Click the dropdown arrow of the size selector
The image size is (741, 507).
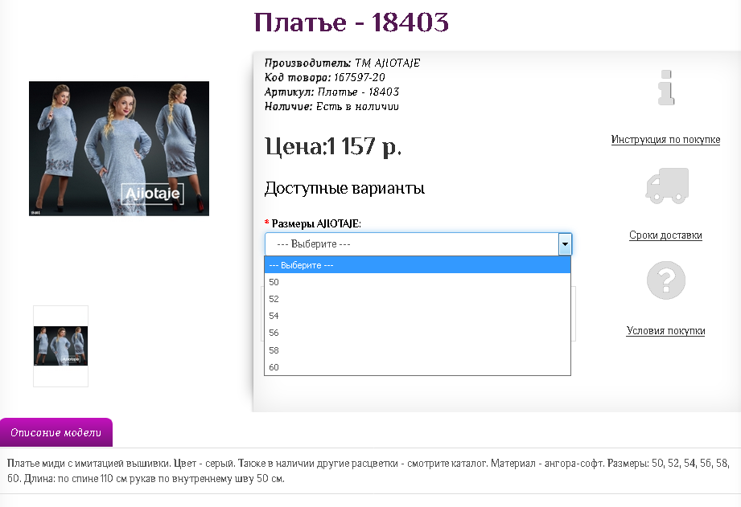pyautogui.click(x=565, y=244)
